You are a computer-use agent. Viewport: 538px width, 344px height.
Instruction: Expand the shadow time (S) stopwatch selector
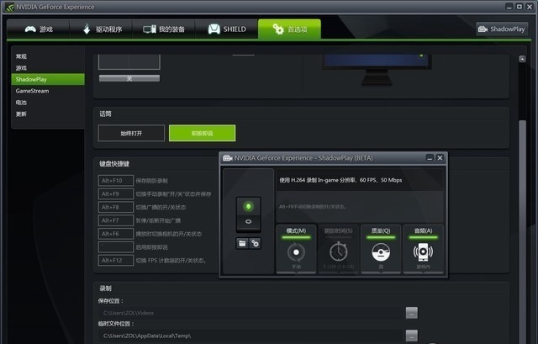click(339, 249)
